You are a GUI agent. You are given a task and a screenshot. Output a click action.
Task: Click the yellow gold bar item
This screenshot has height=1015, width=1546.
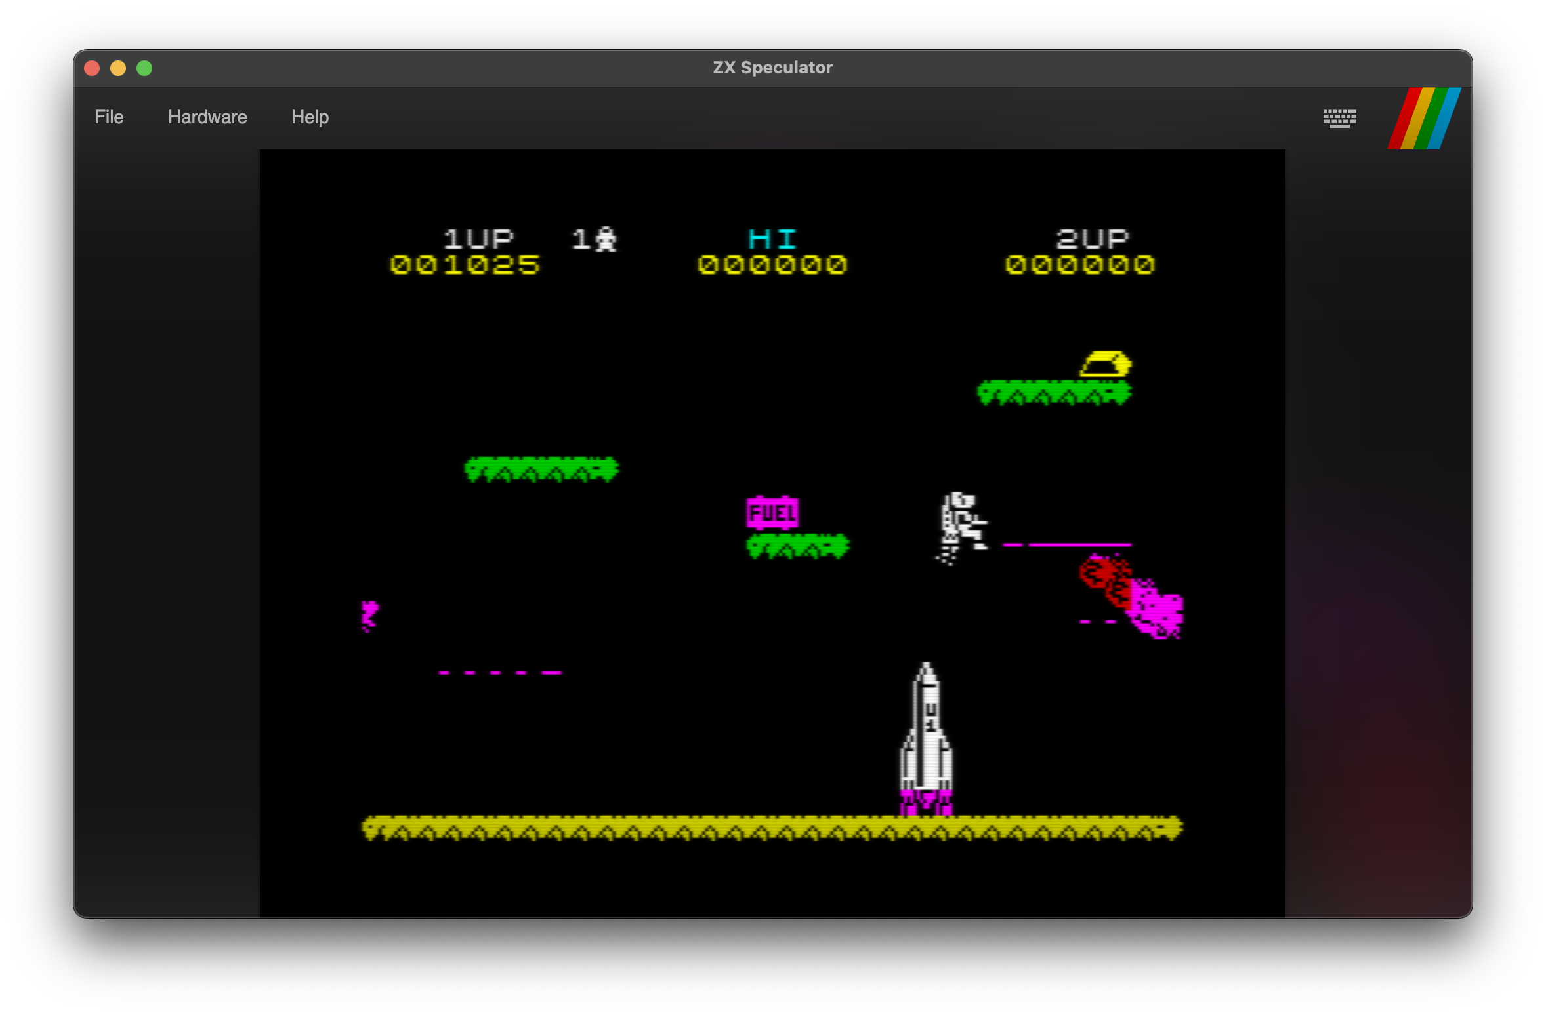1106,365
